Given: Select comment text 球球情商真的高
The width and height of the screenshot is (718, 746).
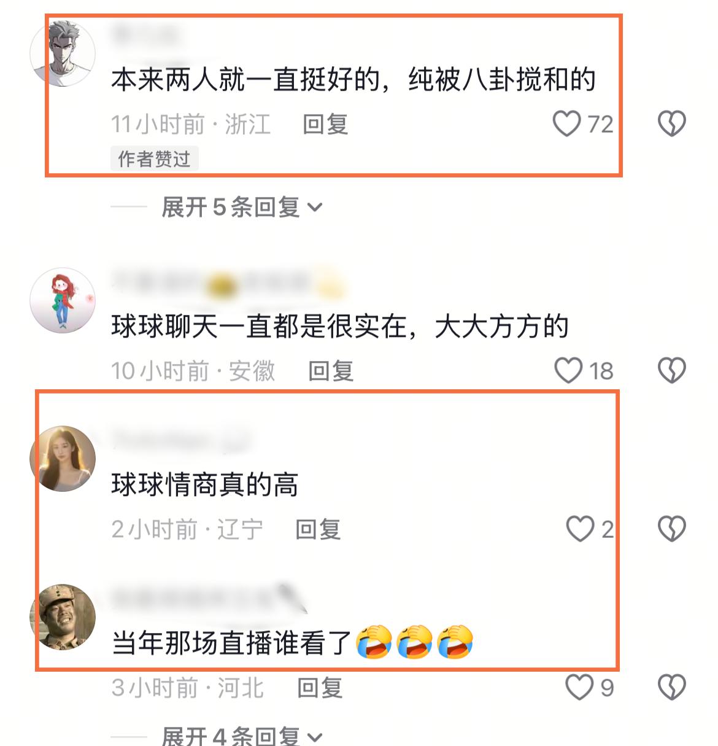Looking at the screenshot, I should (205, 484).
